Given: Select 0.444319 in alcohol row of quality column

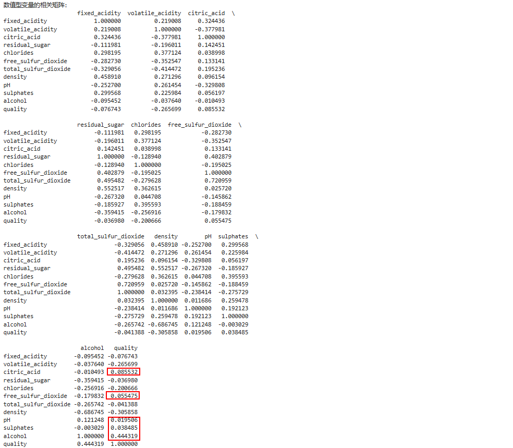Looking at the screenshot, I should (124, 436).
